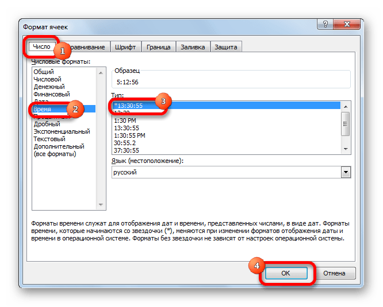Open the Заливка tab
Screen dimensions: 383x307
[193, 47]
